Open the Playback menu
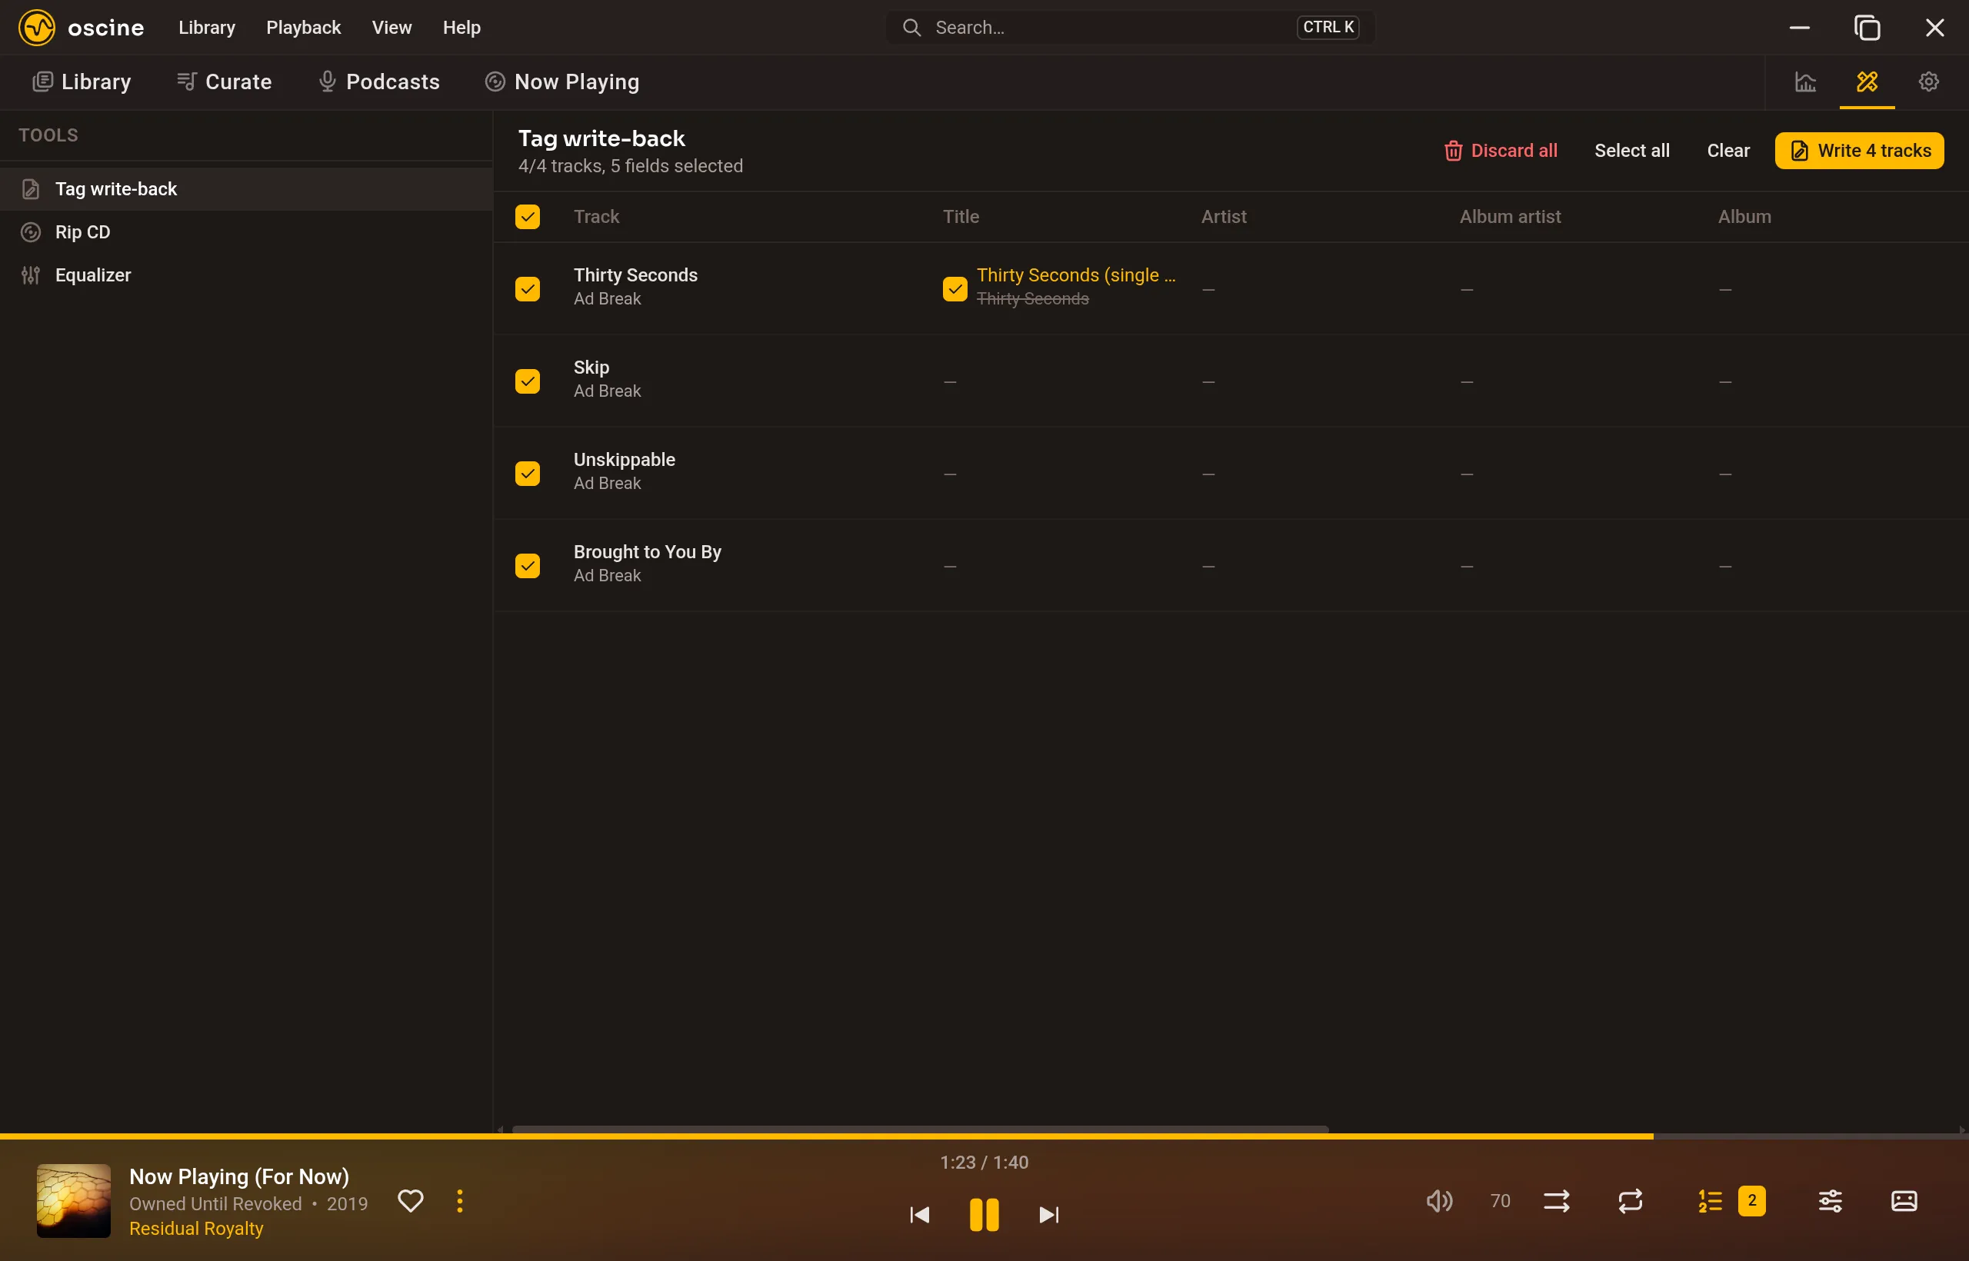This screenshot has height=1261, width=1969. coord(303,27)
